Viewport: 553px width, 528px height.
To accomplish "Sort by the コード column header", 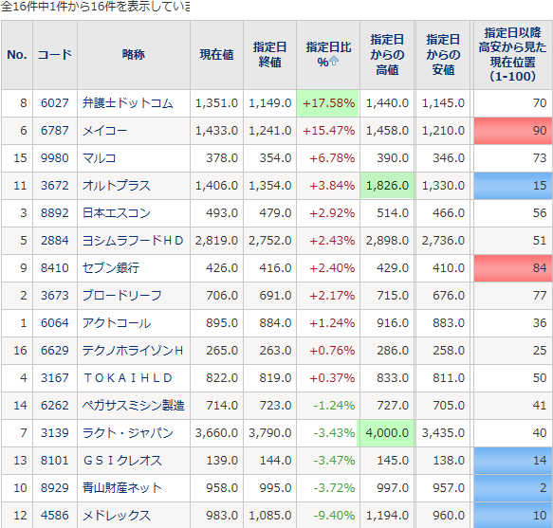I will pos(55,55).
